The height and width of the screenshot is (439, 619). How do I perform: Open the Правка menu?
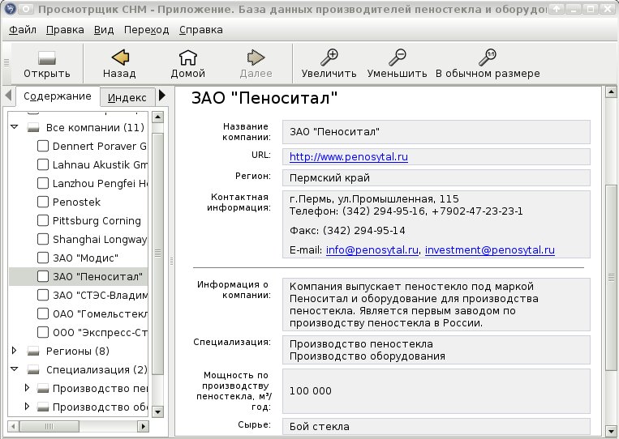[x=65, y=30]
